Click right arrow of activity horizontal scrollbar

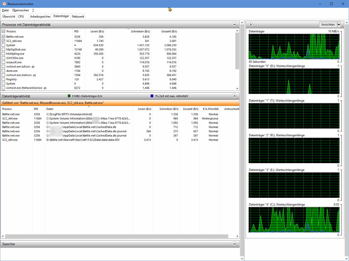coord(237,236)
